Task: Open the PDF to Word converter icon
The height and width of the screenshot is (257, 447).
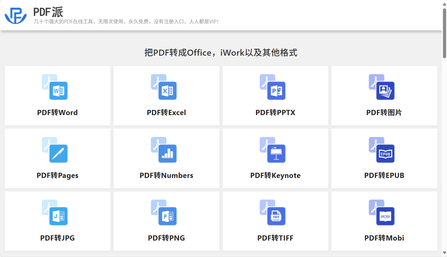Action: [55, 87]
